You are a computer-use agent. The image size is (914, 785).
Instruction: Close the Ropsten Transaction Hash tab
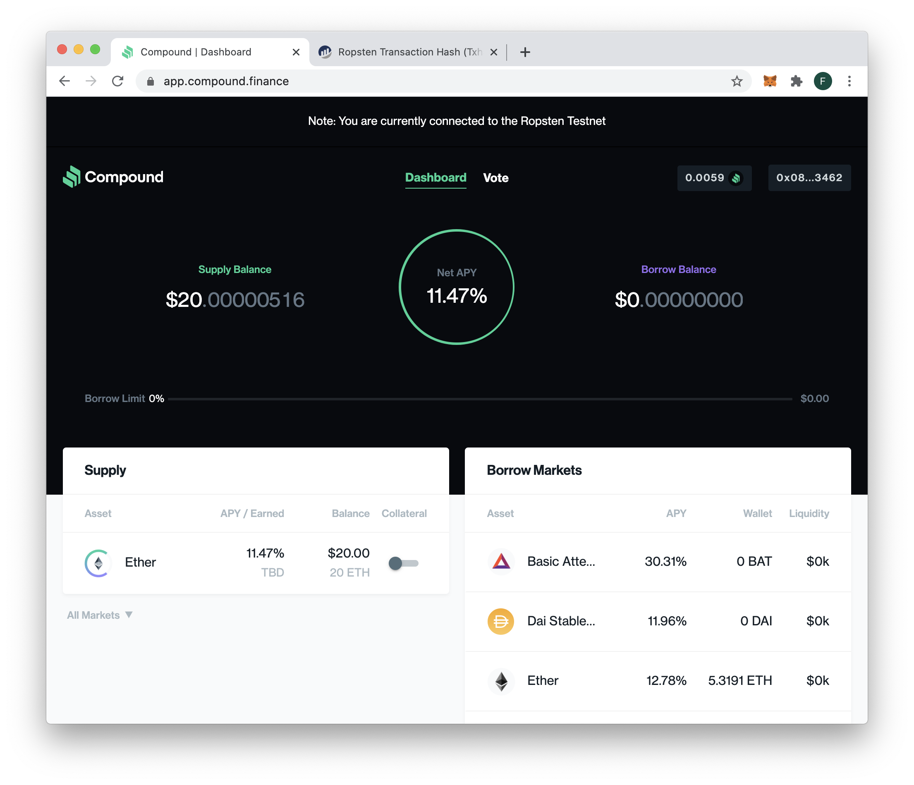point(494,52)
